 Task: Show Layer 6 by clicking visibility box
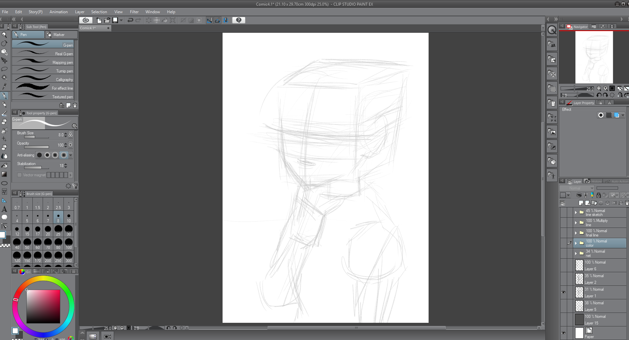click(x=563, y=265)
